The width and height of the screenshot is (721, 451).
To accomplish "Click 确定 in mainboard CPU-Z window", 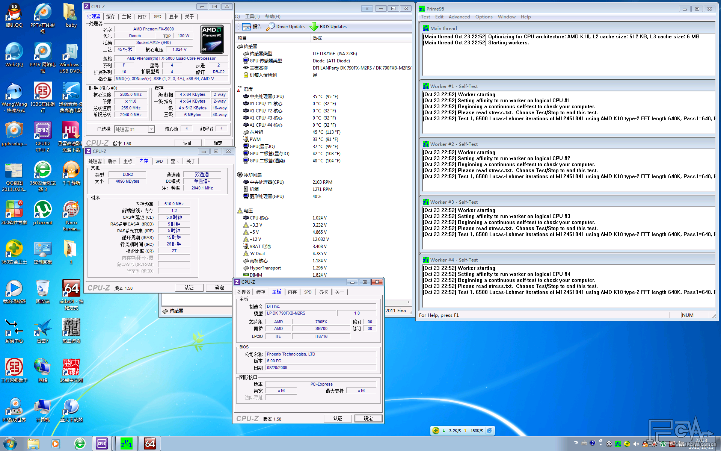I will click(368, 418).
